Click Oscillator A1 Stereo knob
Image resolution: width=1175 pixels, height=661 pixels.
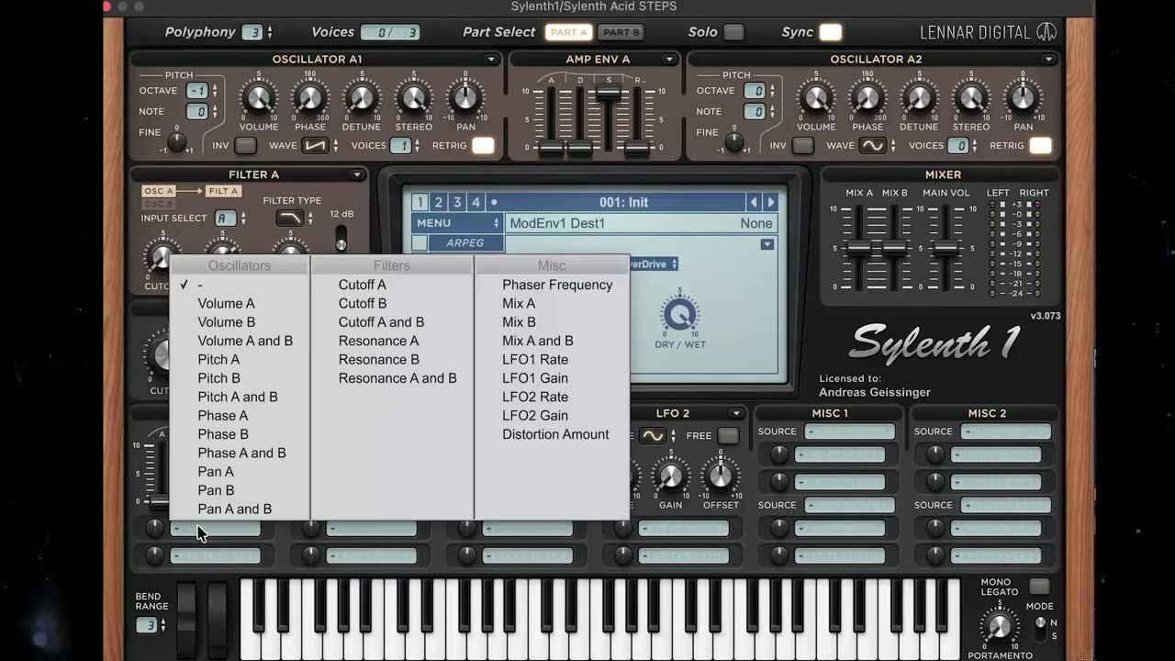pyautogui.click(x=413, y=97)
